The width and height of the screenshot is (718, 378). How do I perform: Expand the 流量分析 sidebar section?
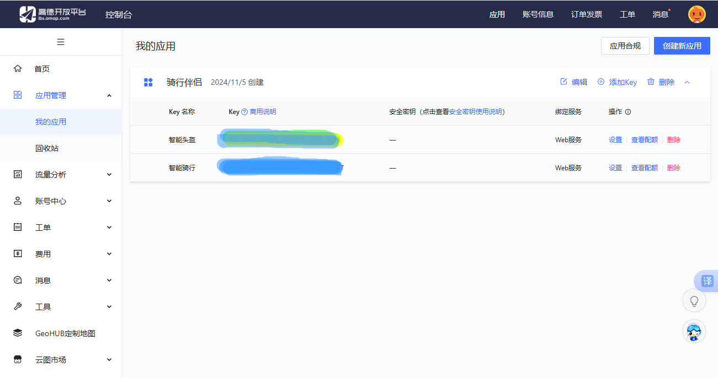(109, 175)
